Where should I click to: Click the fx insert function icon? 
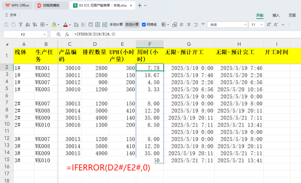click(67, 34)
